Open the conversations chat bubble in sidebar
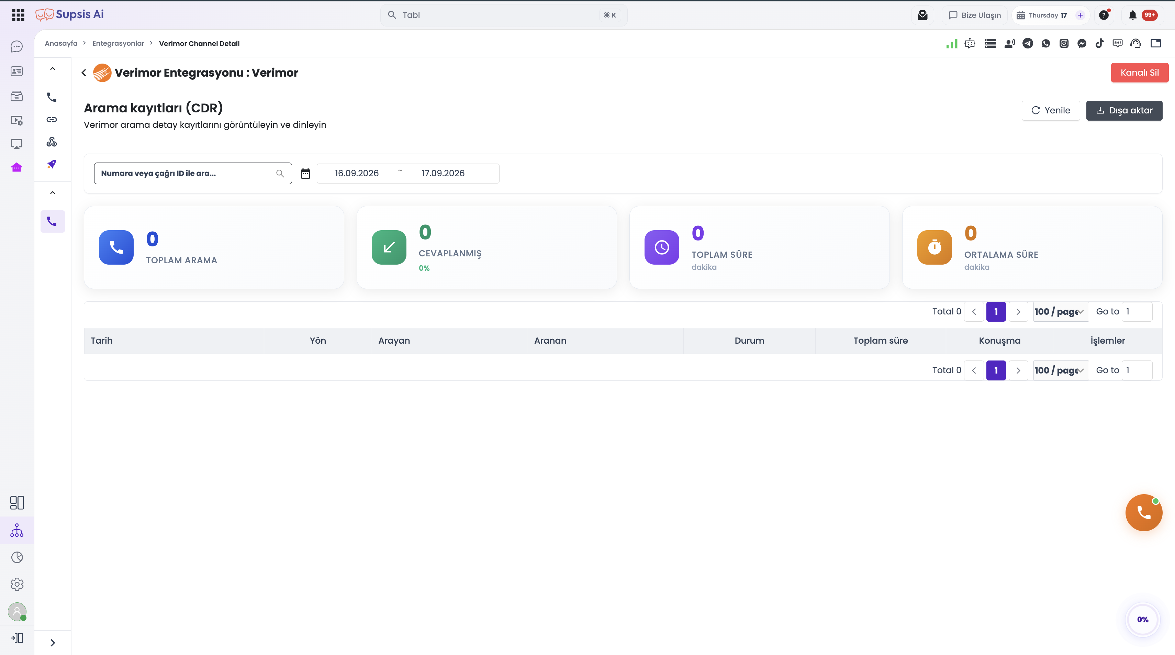This screenshot has height=655, width=1175. tap(17, 46)
